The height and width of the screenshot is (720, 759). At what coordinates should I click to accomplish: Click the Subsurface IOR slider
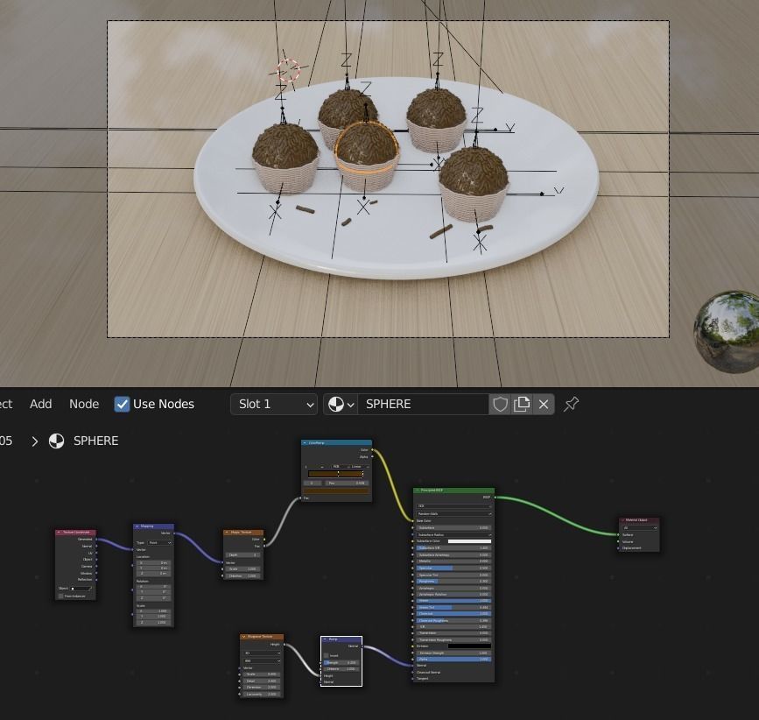454,548
